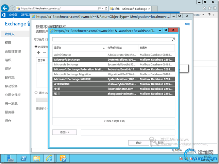Screen dimensions: 219x164
Task: Switch to Internet Explorer taskbar icon
Action: [49, 159]
